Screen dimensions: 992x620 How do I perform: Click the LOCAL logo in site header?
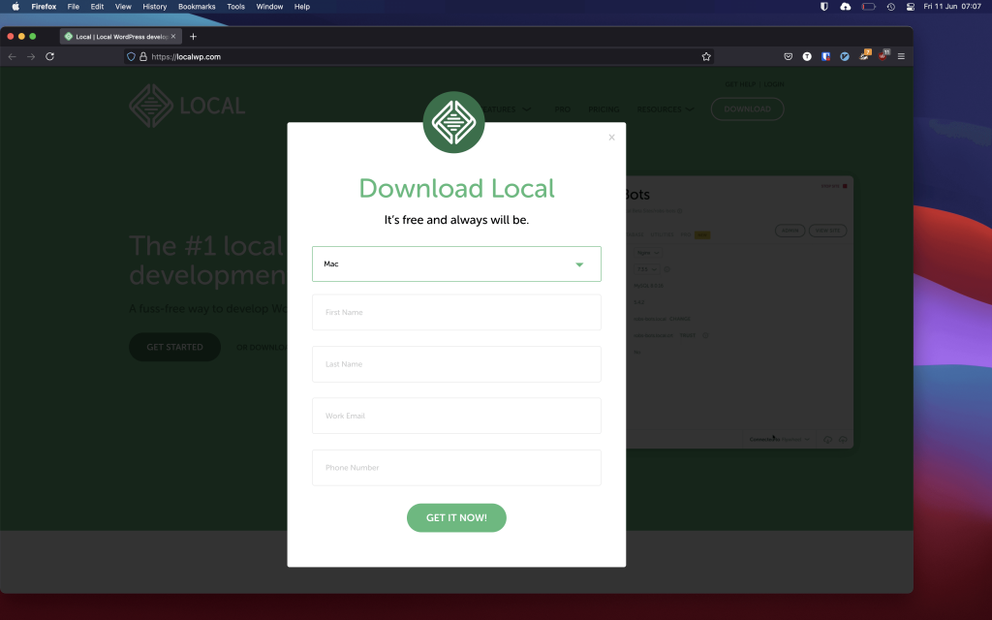(187, 106)
